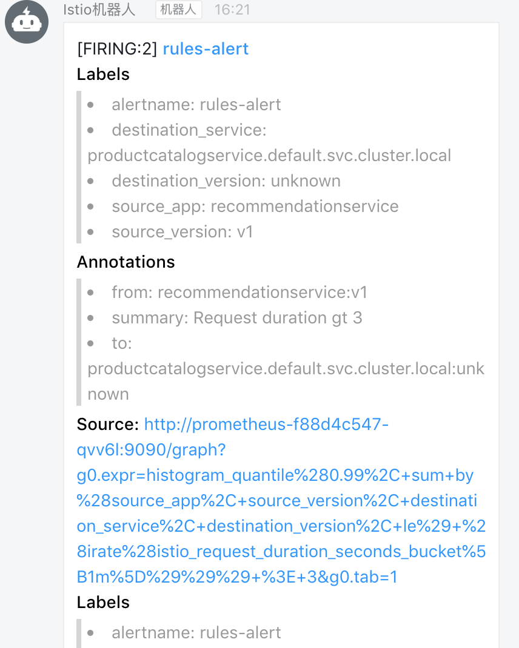Click the summary: Request duration gt 3 annotation
This screenshot has height=648, width=519.
click(236, 318)
